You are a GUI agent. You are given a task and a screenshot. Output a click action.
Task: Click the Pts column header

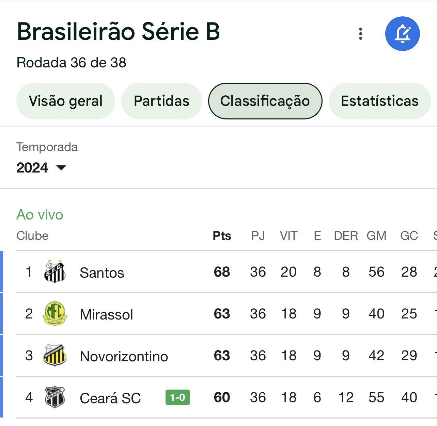pyautogui.click(x=222, y=236)
